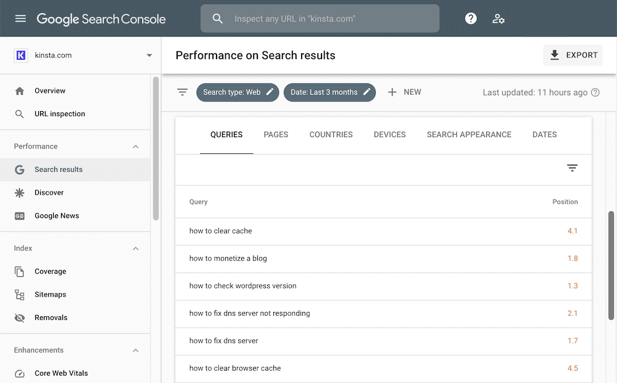This screenshot has width=617, height=383.
Task: Open the SEARCH APPEARANCE tab
Action: pyautogui.click(x=469, y=134)
